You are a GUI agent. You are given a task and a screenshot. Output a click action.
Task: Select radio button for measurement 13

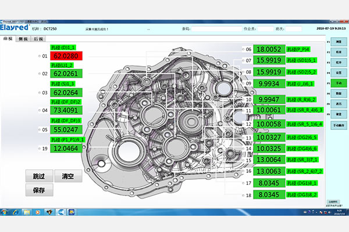pos(243,138)
